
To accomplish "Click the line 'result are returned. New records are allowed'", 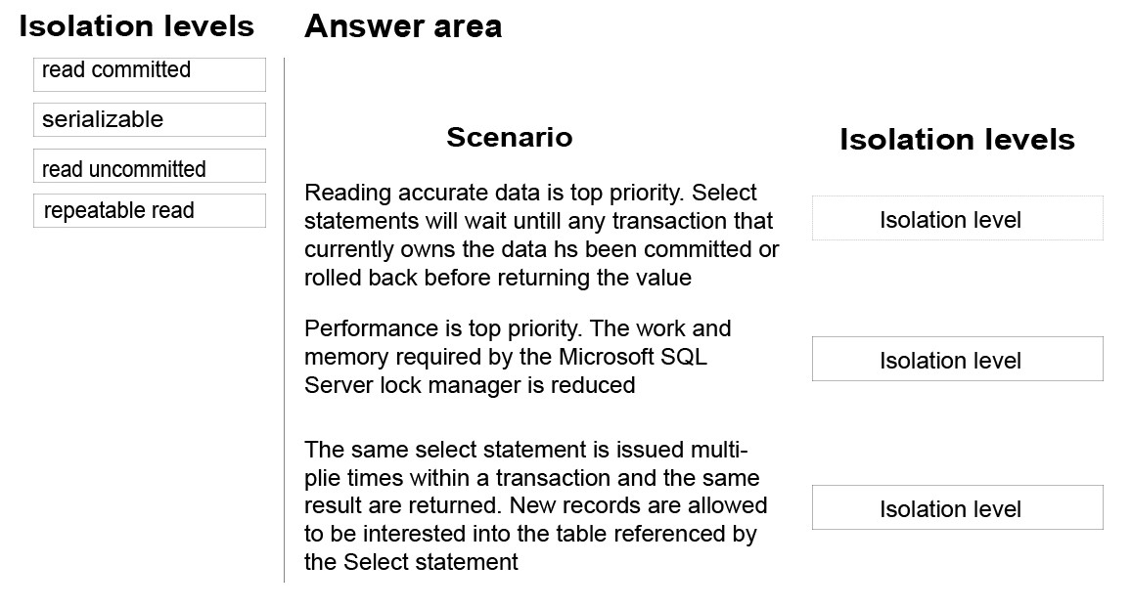I will [536, 505].
